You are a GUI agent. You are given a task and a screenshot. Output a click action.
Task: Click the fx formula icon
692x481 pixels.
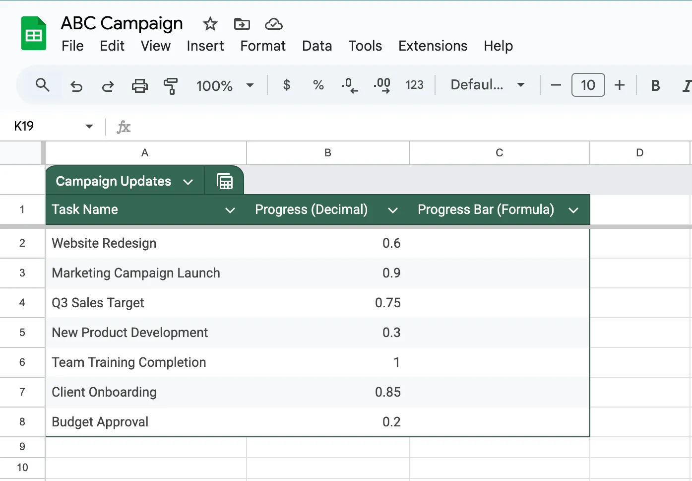click(124, 127)
